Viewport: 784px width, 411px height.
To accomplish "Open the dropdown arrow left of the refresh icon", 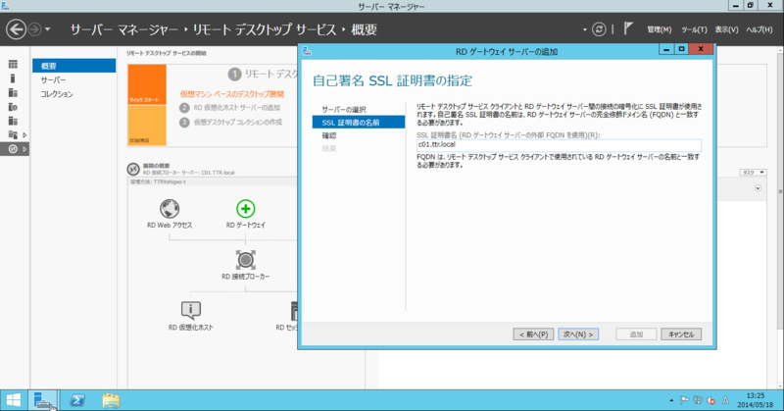I will (x=584, y=30).
